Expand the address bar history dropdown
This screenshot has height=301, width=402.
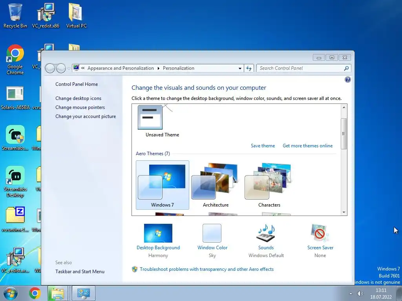[x=240, y=68]
